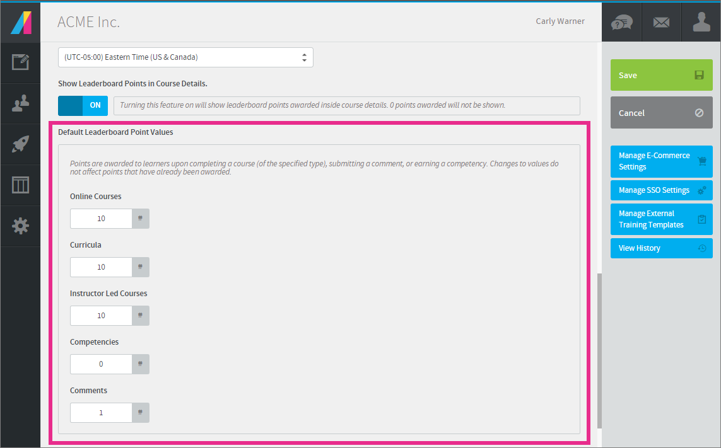Screen dimensions: 721x448
Task: Click View History button
Action: click(x=661, y=248)
